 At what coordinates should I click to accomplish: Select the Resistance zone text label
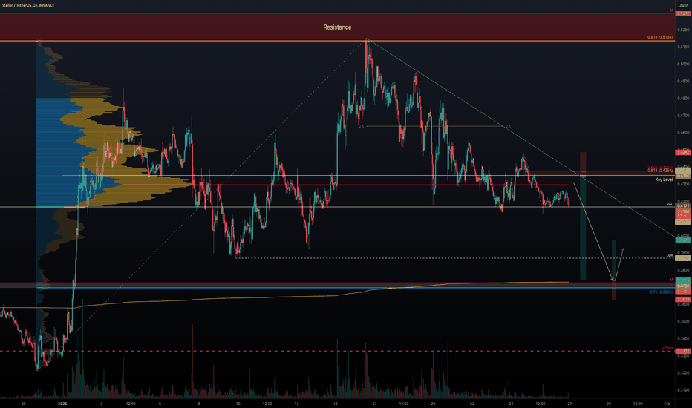tap(337, 27)
